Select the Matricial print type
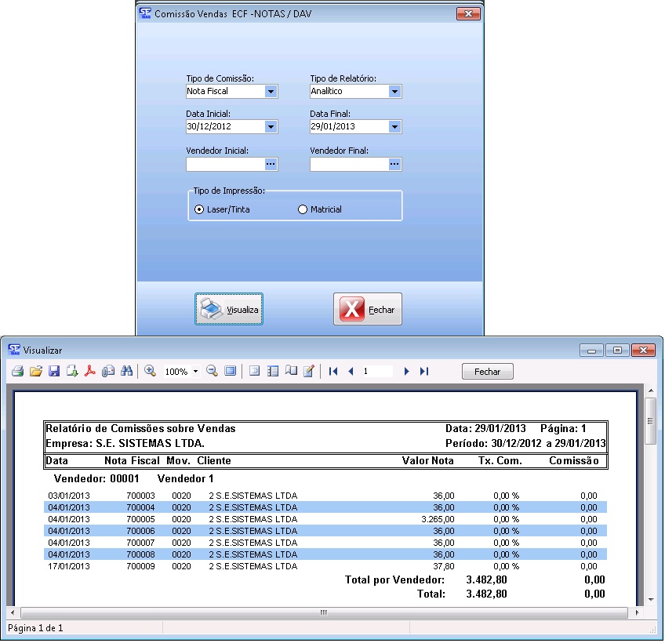 tap(303, 209)
